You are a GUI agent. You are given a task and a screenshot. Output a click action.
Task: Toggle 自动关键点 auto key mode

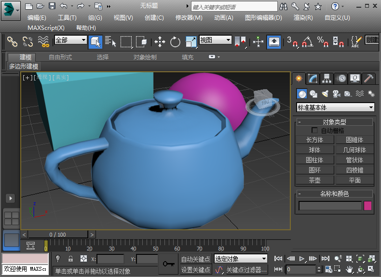click(195, 259)
